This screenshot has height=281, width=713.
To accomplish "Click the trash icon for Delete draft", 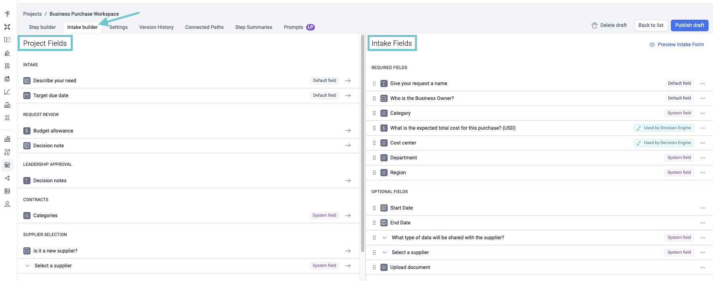I will click(595, 25).
